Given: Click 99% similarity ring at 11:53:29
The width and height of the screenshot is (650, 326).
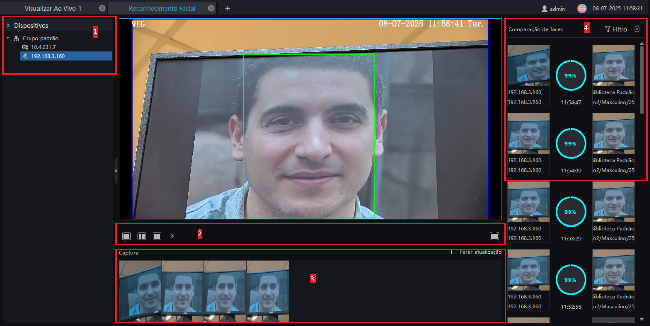Looking at the screenshot, I should (x=571, y=212).
